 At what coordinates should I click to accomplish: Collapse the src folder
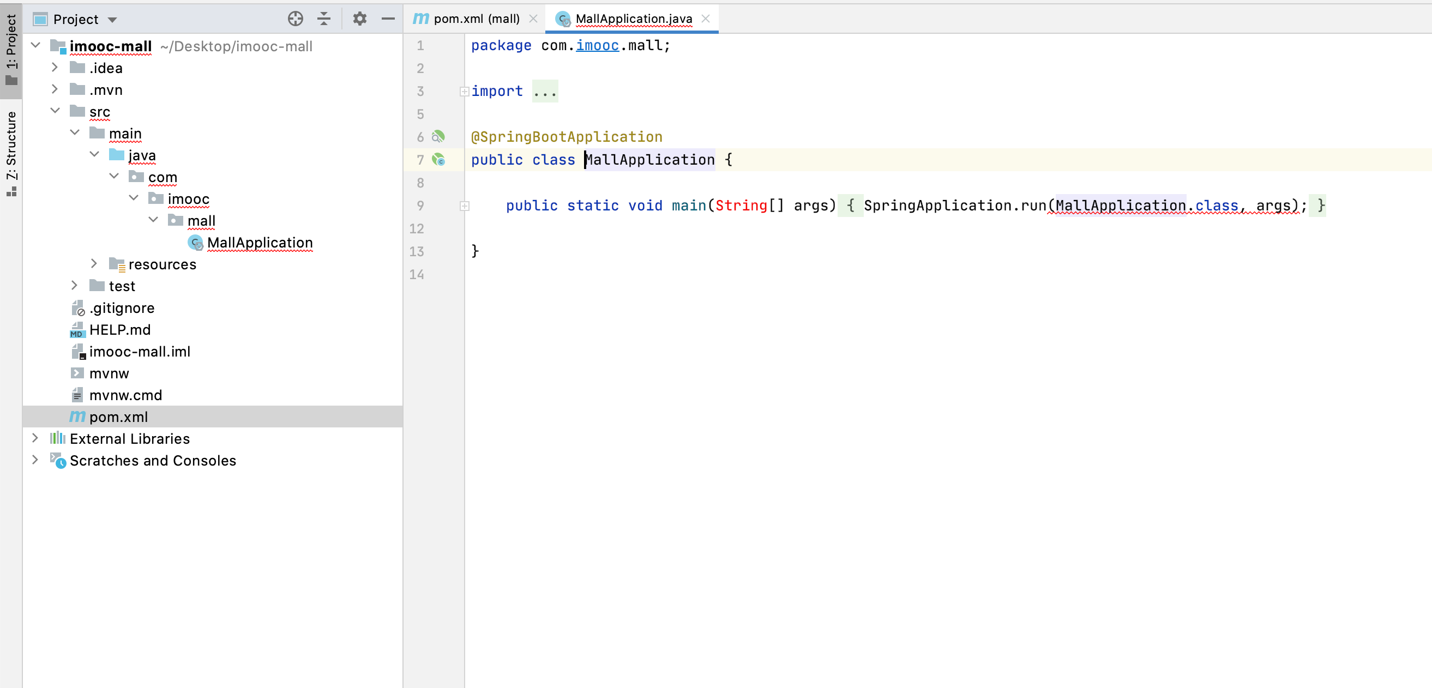coord(55,111)
